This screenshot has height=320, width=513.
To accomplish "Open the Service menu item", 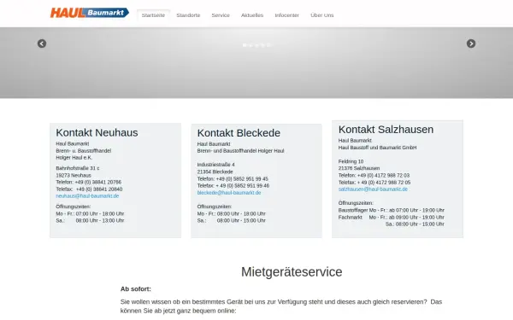I will [x=221, y=15].
